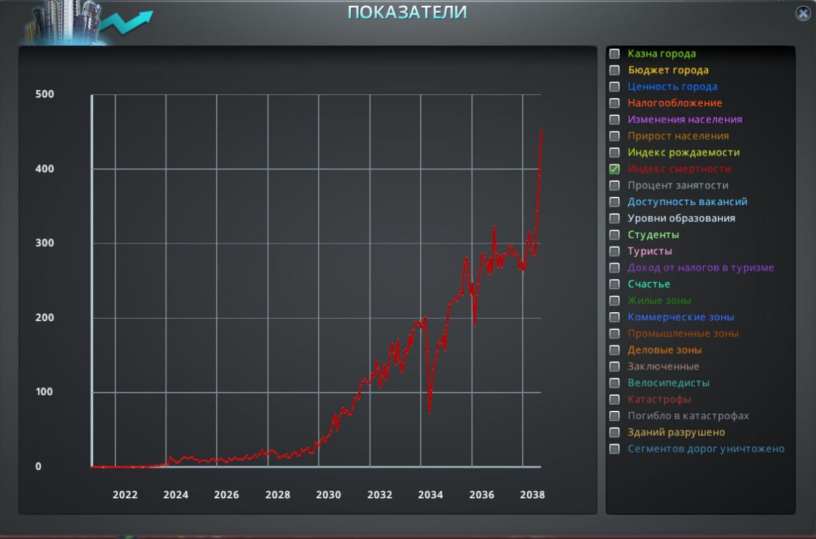
Task: Check the Зданий разрушено checkbox
Action: pyautogui.click(x=615, y=433)
